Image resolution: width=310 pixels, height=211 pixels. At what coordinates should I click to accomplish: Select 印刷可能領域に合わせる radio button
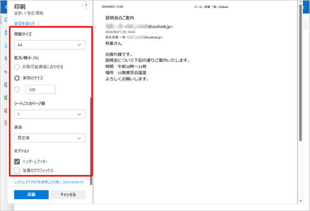[x=17, y=67]
